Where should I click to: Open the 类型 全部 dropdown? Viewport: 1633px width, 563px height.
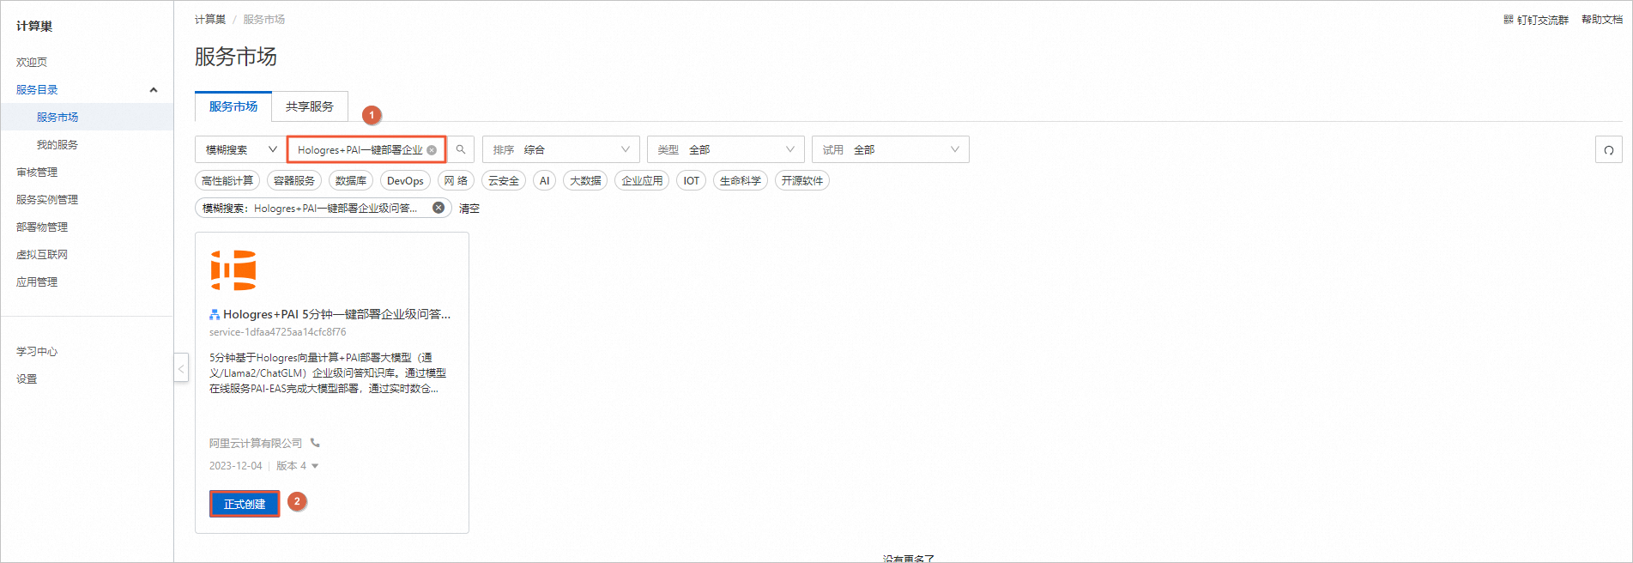click(726, 149)
